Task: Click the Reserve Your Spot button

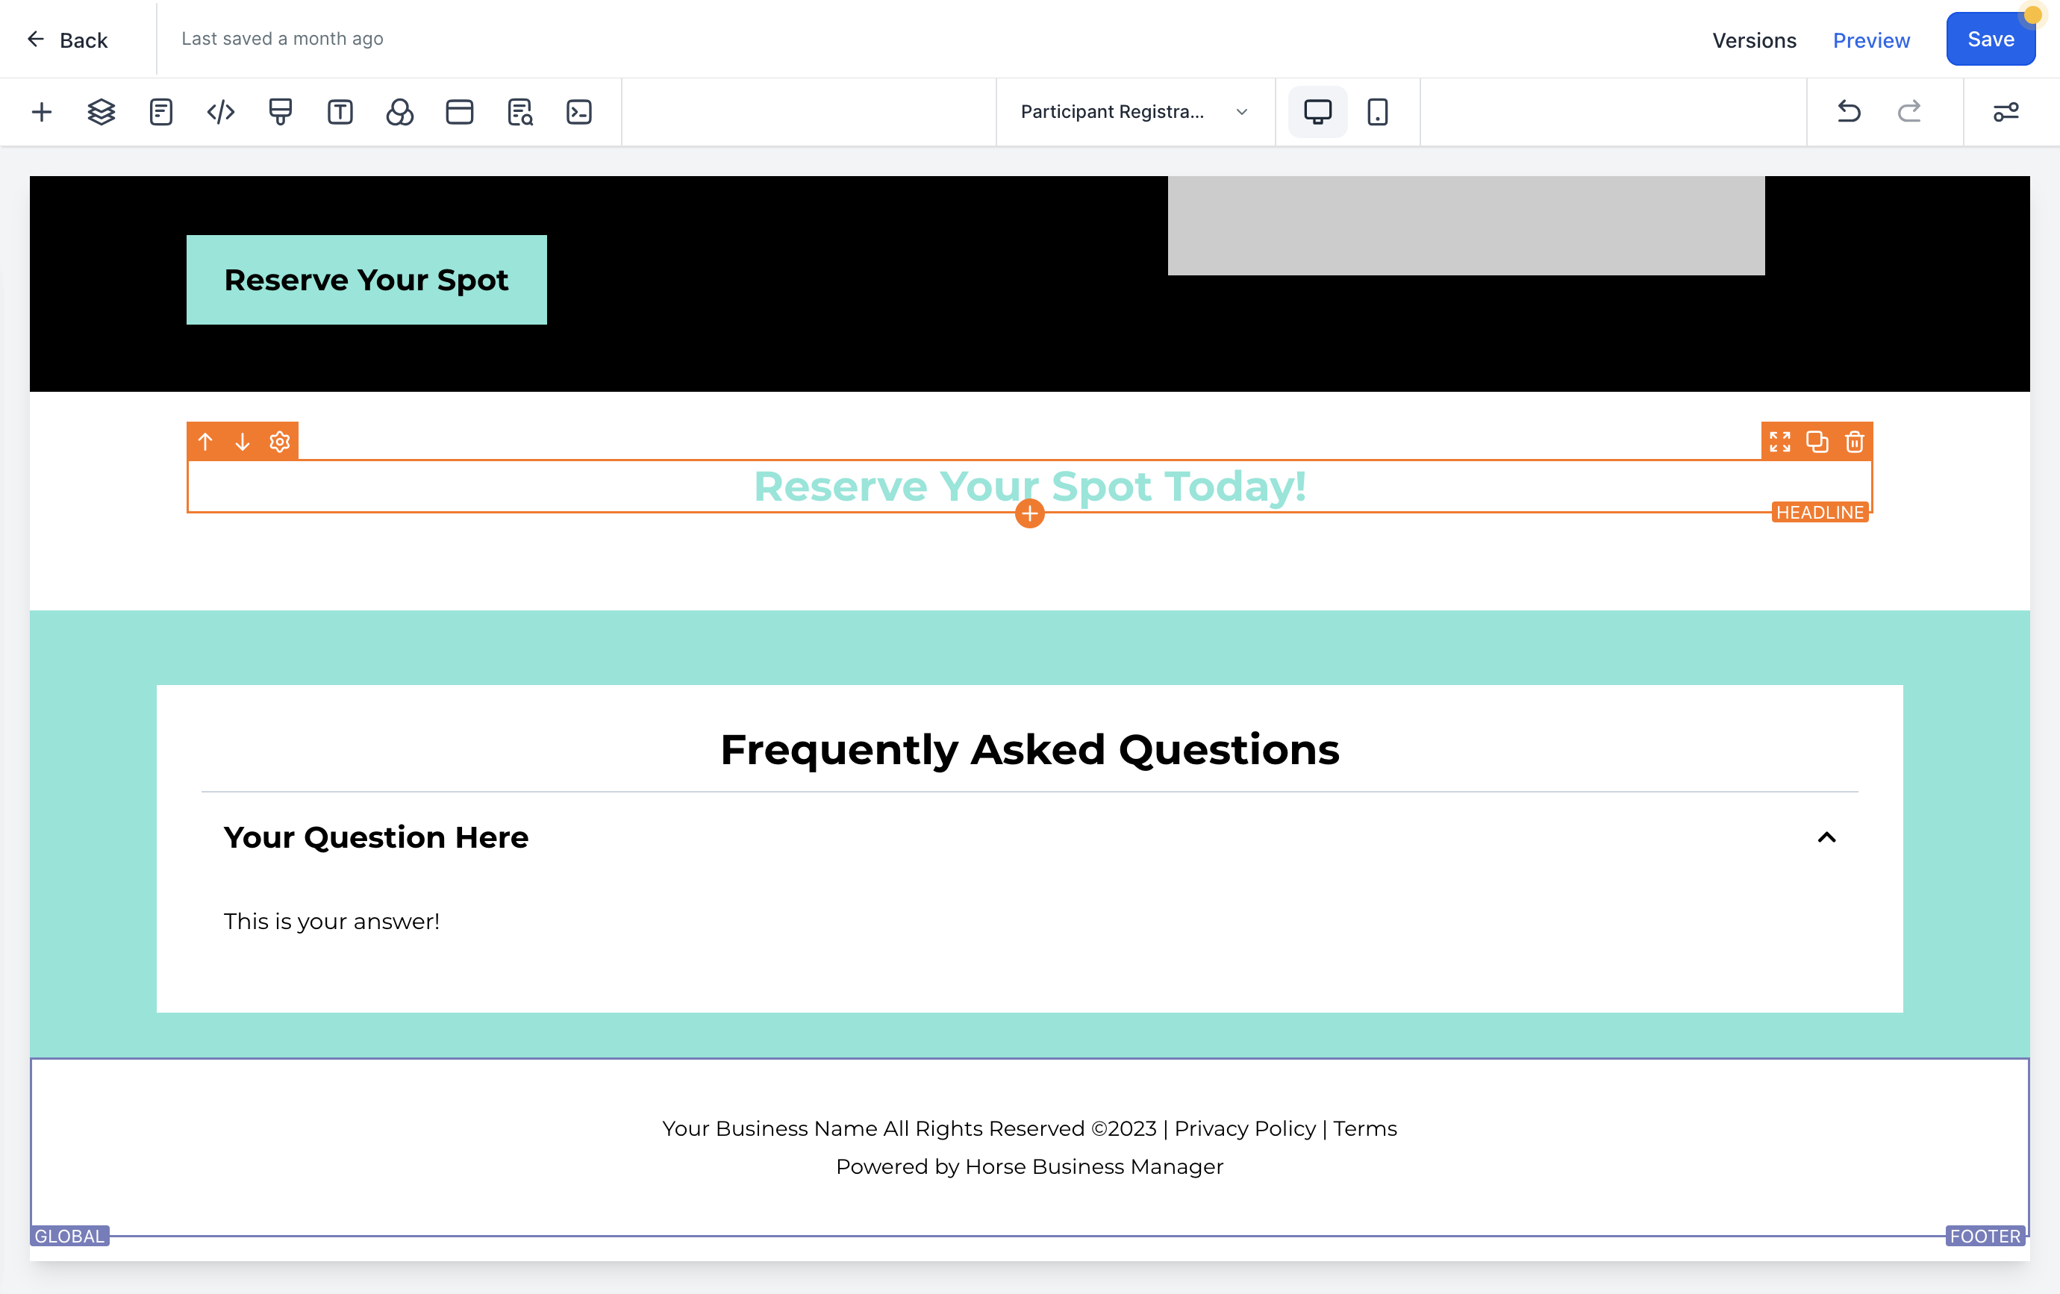Action: (x=366, y=280)
